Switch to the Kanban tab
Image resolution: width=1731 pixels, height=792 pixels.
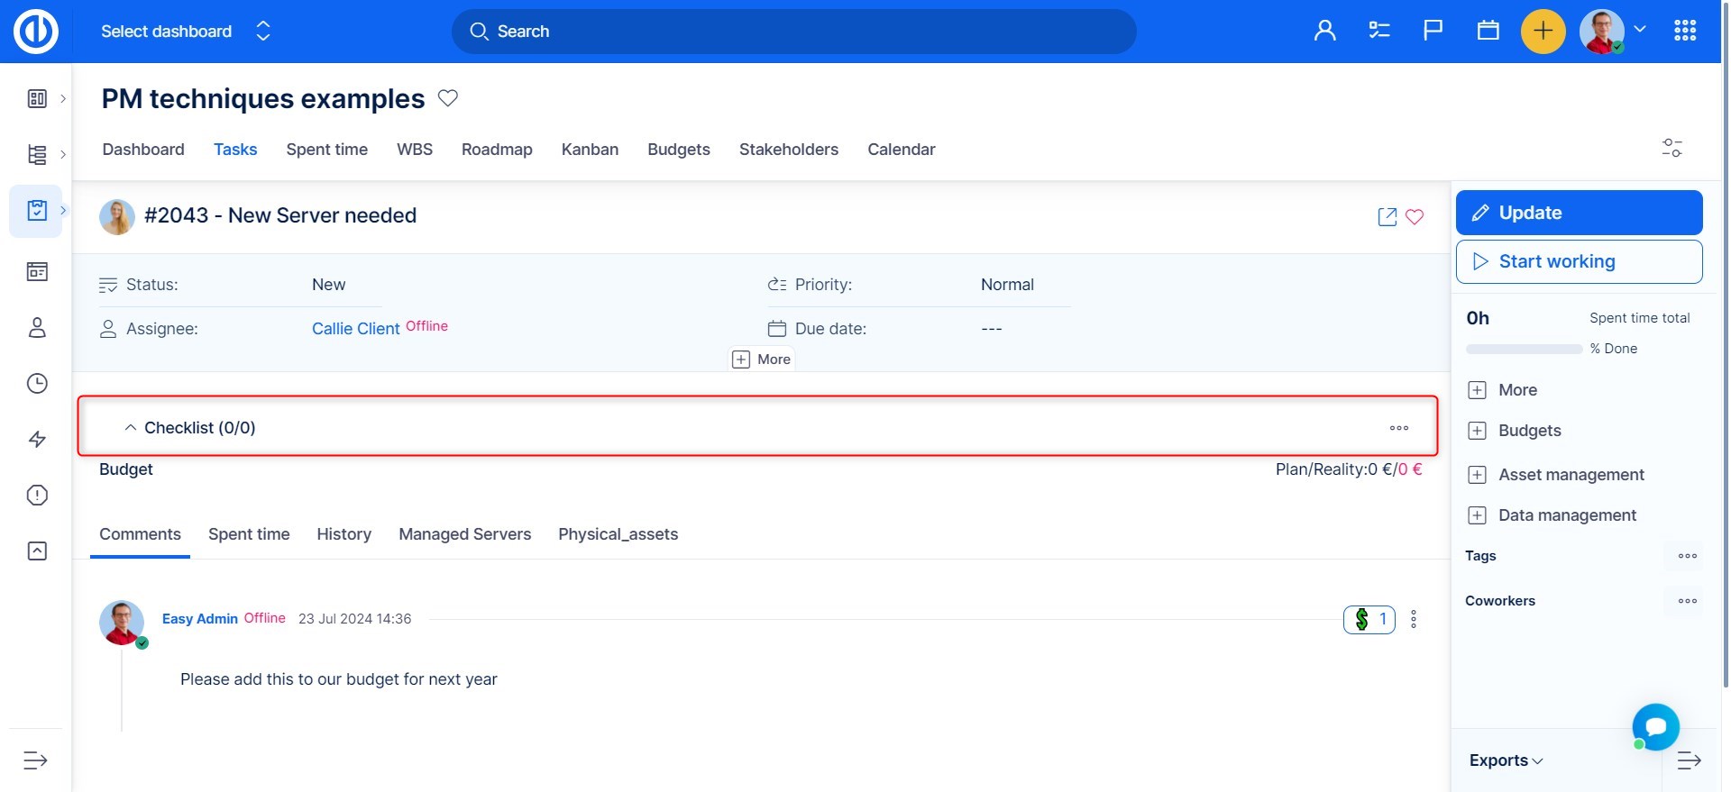(590, 150)
